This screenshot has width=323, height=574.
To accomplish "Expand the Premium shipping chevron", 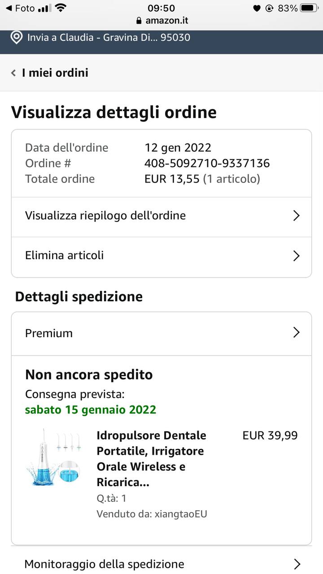I will (296, 332).
